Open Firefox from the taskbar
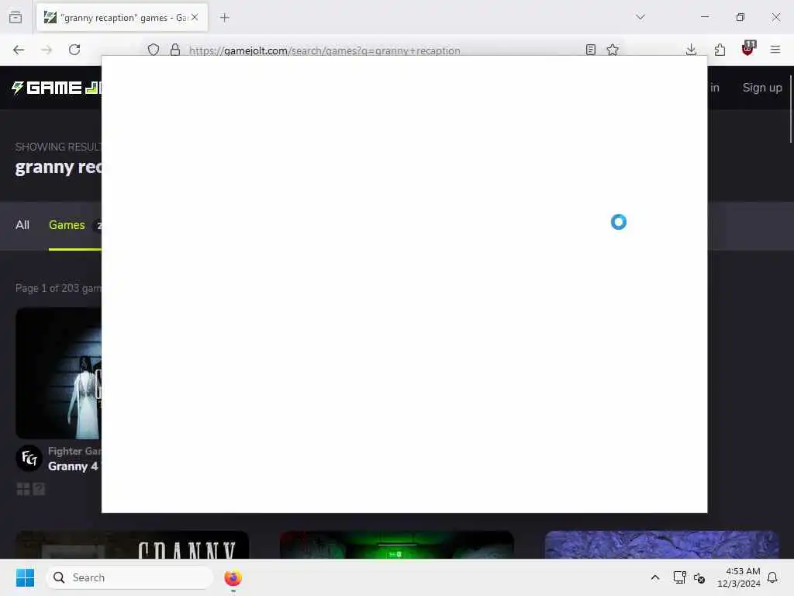This screenshot has height=596, width=794. 233,577
